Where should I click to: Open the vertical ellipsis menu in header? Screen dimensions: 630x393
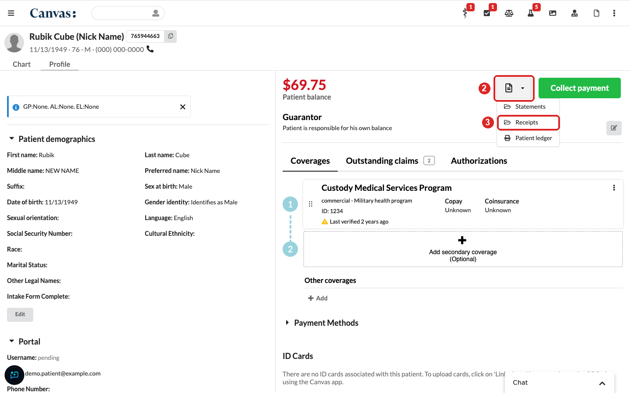point(614,13)
